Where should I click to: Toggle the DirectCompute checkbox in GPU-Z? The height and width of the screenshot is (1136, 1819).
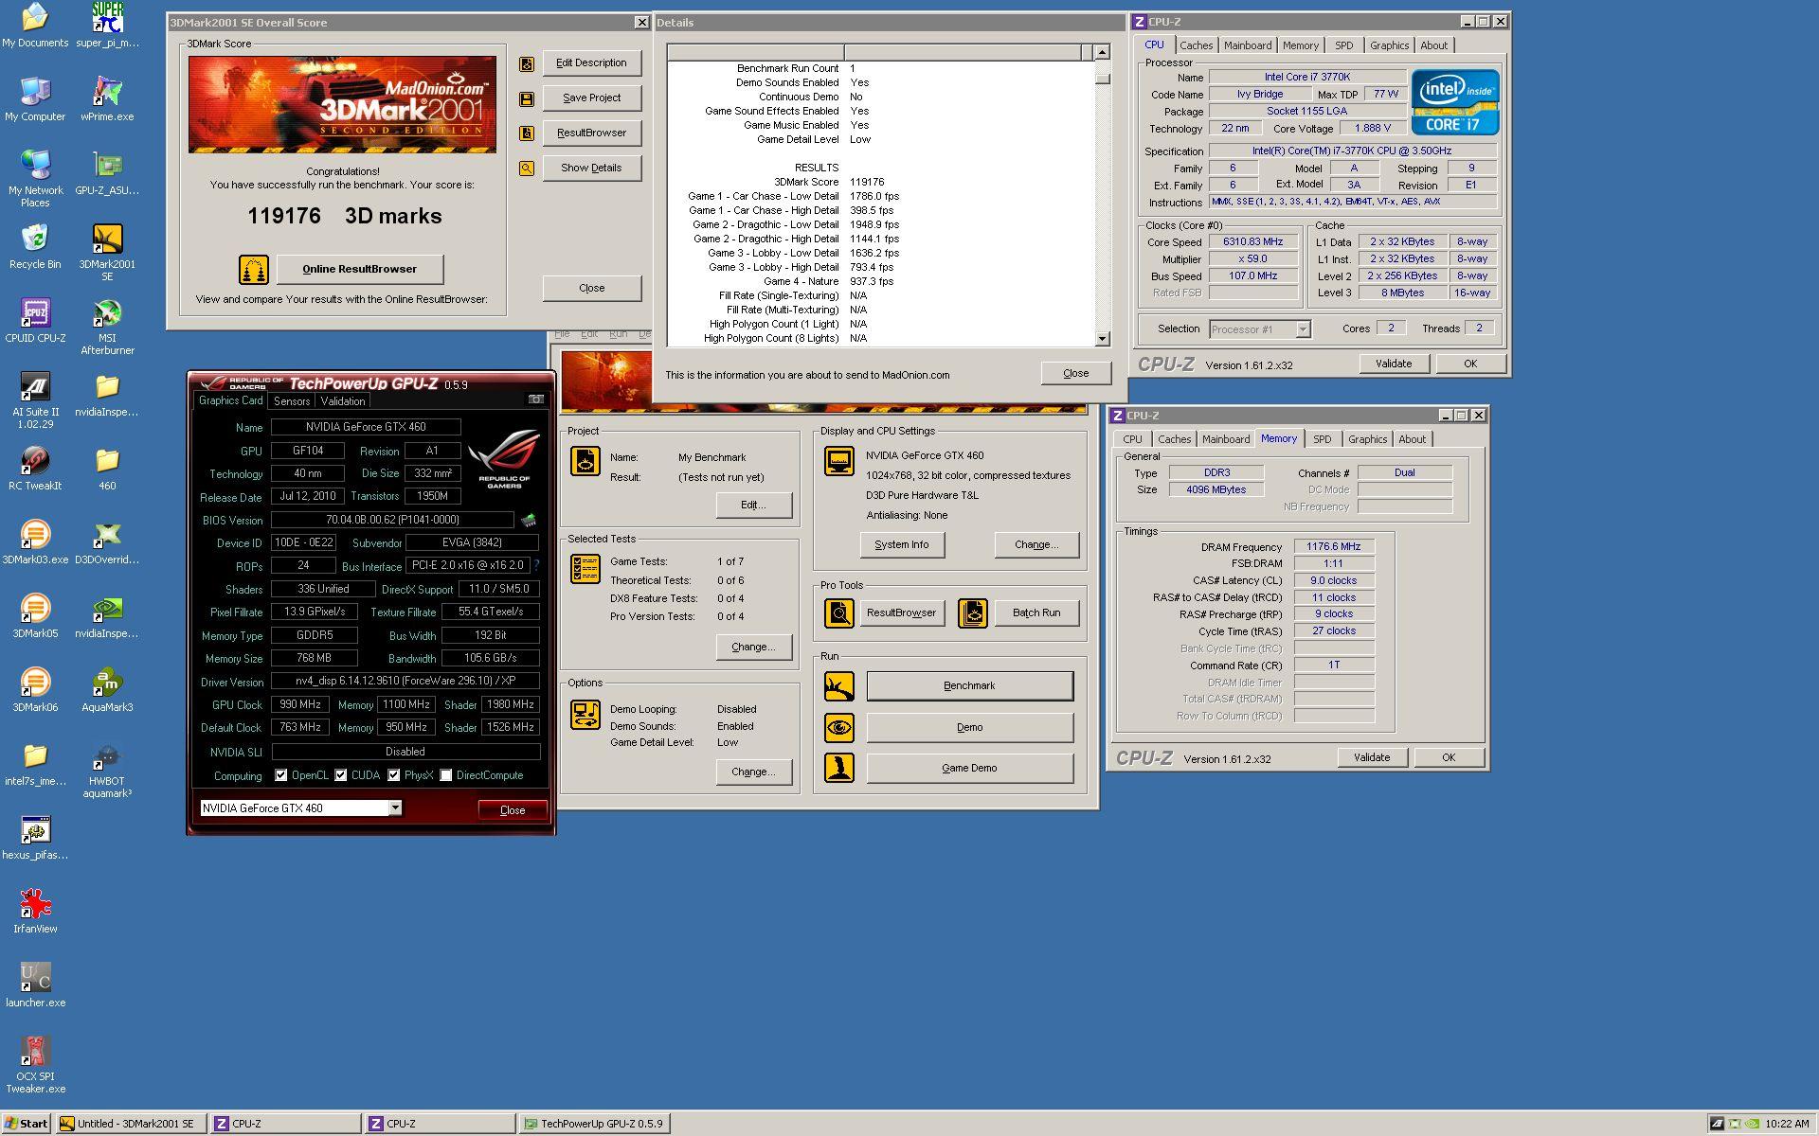point(446,775)
